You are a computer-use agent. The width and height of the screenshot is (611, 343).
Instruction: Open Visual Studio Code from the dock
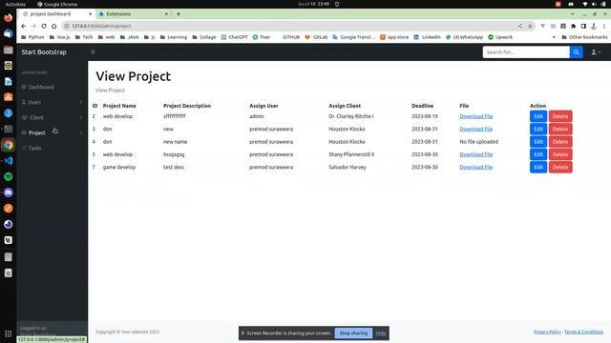pyautogui.click(x=9, y=161)
